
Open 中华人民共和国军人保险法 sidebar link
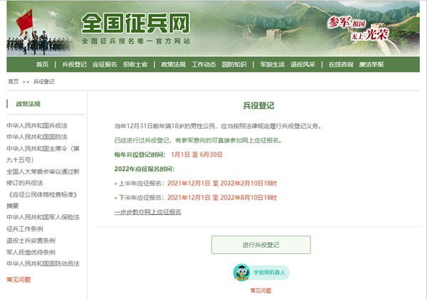(43, 217)
